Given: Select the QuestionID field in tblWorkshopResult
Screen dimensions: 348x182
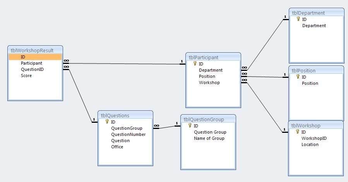Looking at the screenshot, I should (x=32, y=69).
